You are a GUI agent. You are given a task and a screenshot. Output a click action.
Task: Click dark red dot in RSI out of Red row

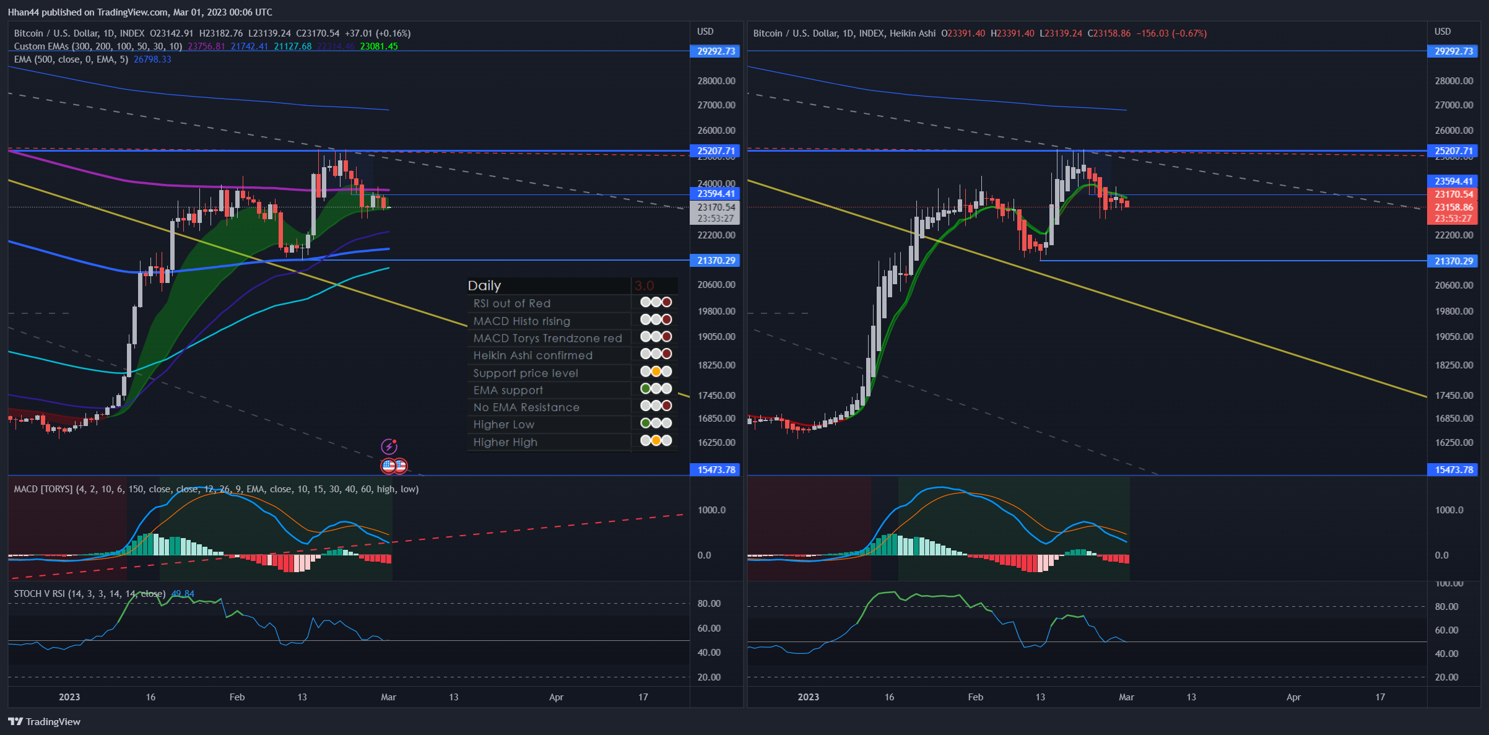pyautogui.click(x=666, y=303)
